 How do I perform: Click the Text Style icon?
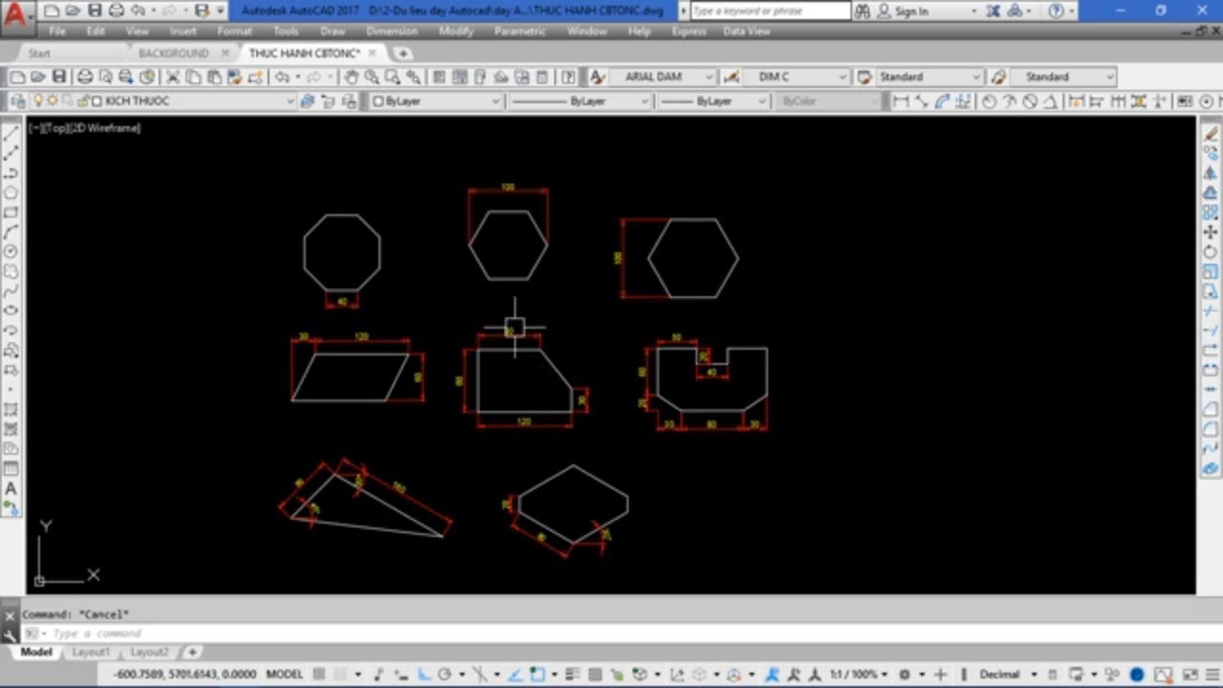pyautogui.click(x=597, y=76)
